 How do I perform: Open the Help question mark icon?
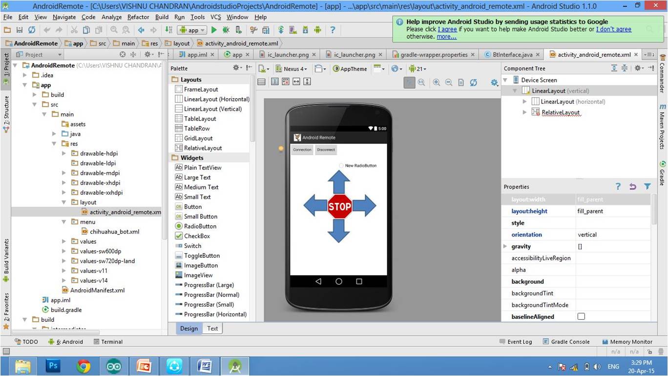click(x=333, y=30)
